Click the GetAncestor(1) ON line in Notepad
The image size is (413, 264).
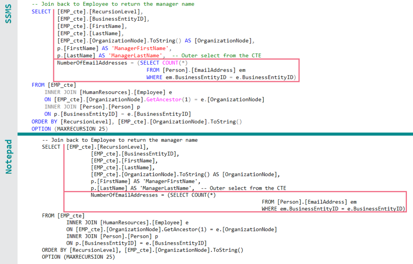click(x=171, y=229)
